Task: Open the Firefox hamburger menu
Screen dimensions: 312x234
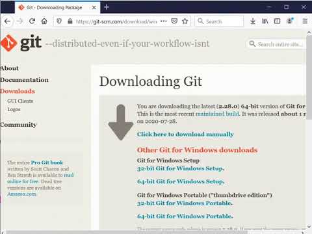Action: tap(305, 21)
